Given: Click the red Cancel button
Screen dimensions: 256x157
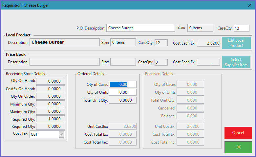Looking at the screenshot, I should 238,133.
